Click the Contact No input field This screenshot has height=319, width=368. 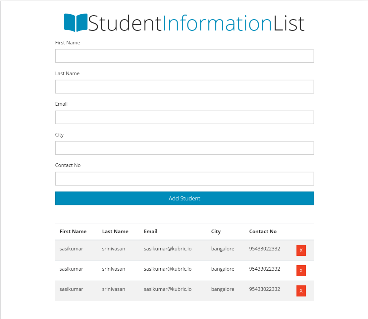[x=184, y=179]
